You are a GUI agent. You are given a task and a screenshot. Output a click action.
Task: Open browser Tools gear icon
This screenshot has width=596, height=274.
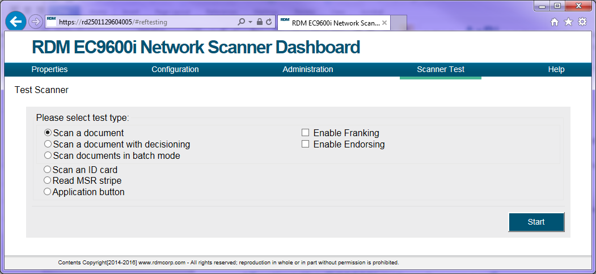tap(582, 22)
